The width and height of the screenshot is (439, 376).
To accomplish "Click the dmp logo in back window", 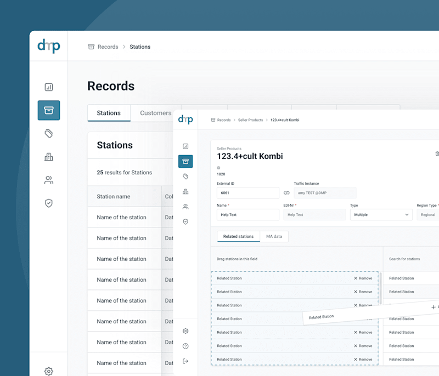I will tap(49, 46).
